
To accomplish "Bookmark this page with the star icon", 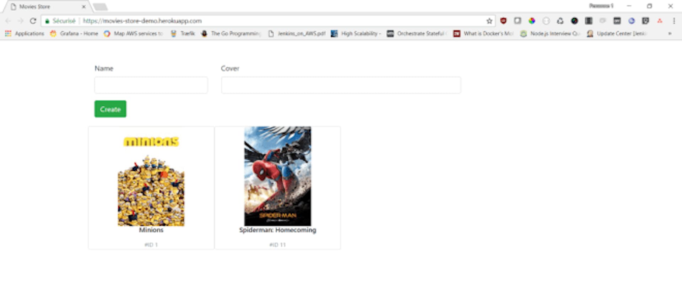I will click(x=489, y=21).
